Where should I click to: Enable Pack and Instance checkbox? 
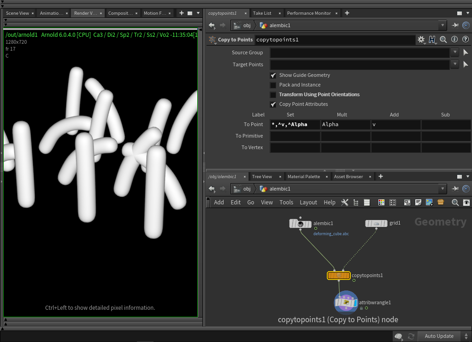pos(273,85)
